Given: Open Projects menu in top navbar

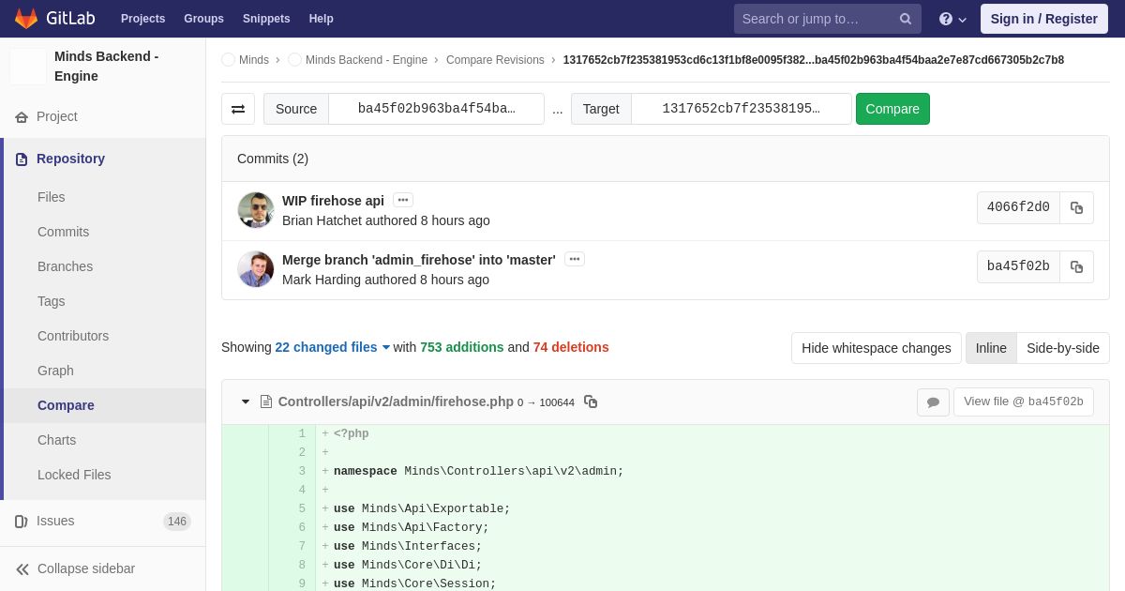Looking at the screenshot, I should point(142,19).
